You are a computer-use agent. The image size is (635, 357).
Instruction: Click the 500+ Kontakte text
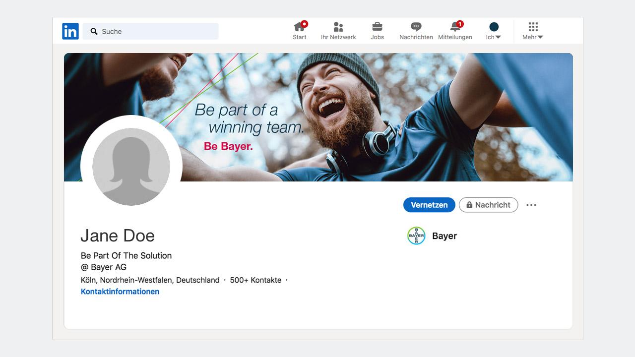tap(255, 280)
